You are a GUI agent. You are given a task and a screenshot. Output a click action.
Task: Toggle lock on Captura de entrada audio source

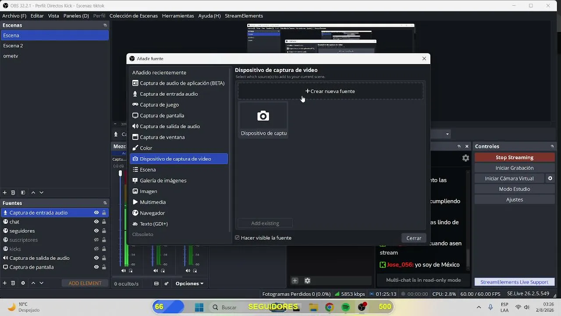104,213
